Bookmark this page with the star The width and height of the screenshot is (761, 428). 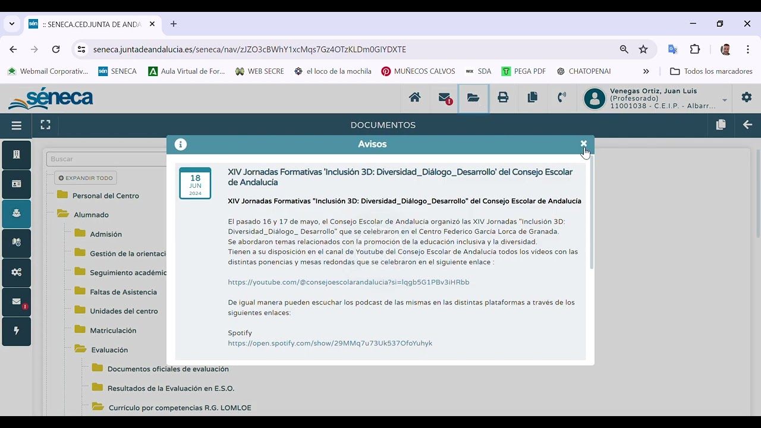click(643, 49)
